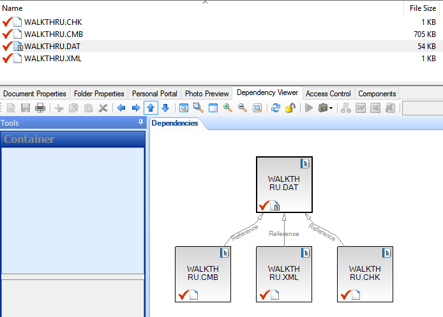Select the WALKTHRU.XML file in the list
The width and height of the screenshot is (443, 317).
point(53,58)
